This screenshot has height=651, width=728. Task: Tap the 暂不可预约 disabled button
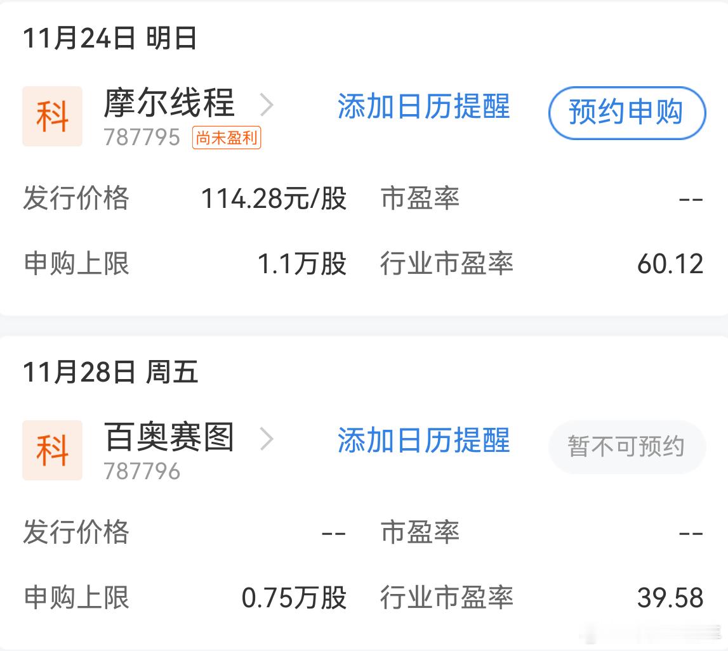(x=626, y=447)
